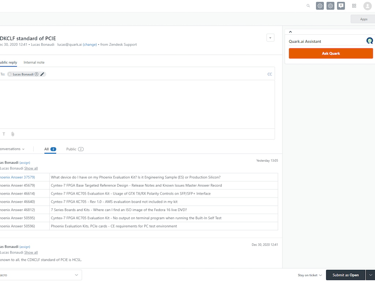Collapse the Quark.ai Assistant panel chevron
Viewport: 375px width, 281px height.
coord(290,31)
